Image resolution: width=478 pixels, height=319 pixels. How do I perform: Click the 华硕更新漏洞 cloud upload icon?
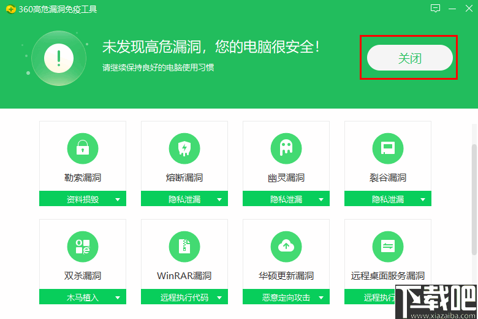point(286,247)
